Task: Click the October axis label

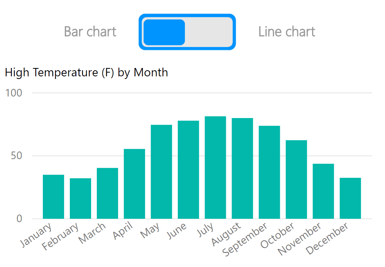Action: click(277, 235)
